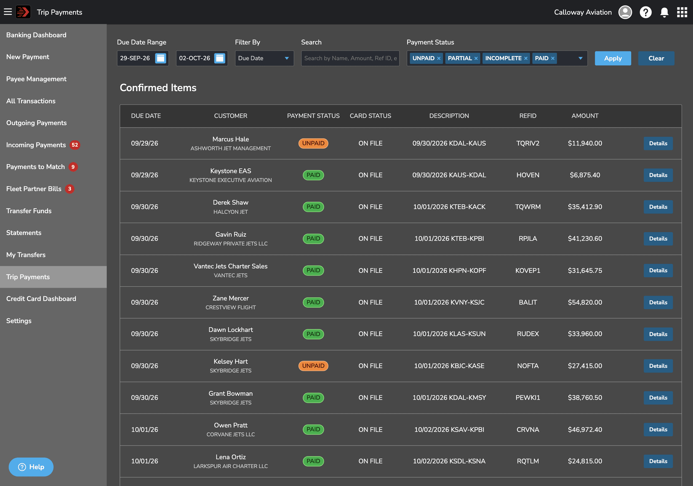View Details for Marcus Hale row
This screenshot has height=486, width=693.
click(x=658, y=143)
